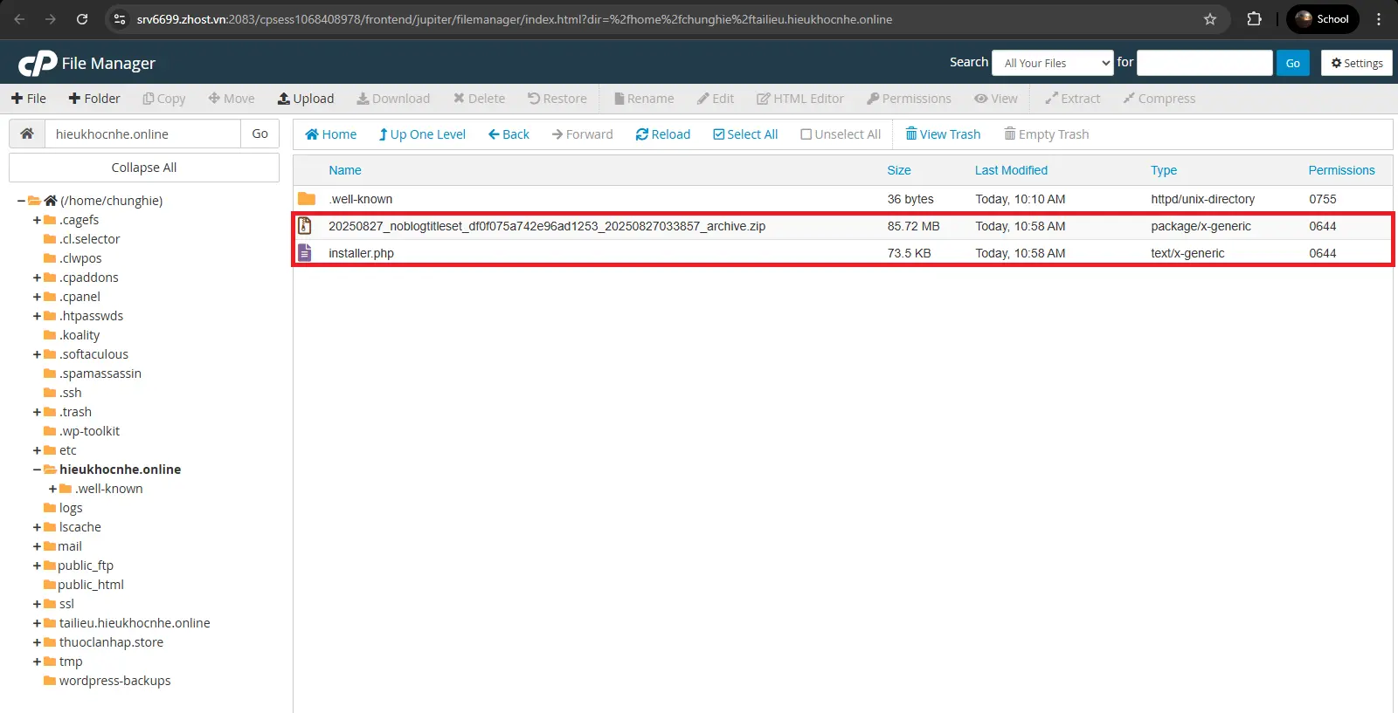The height and width of the screenshot is (713, 1398).
Task: Sort files by Last Modified column
Action: click(1011, 170)
